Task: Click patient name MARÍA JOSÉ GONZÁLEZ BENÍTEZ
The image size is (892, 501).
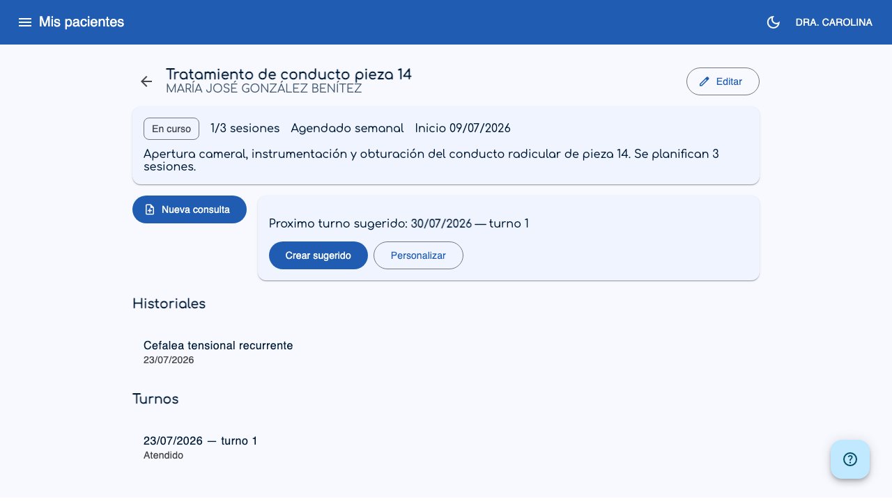Action: point(264,88)
